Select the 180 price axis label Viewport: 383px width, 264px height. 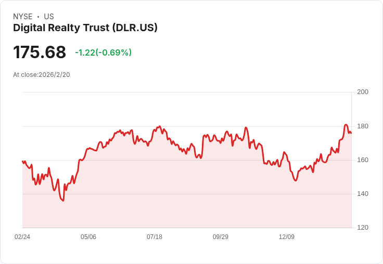[x=363, y=126]
